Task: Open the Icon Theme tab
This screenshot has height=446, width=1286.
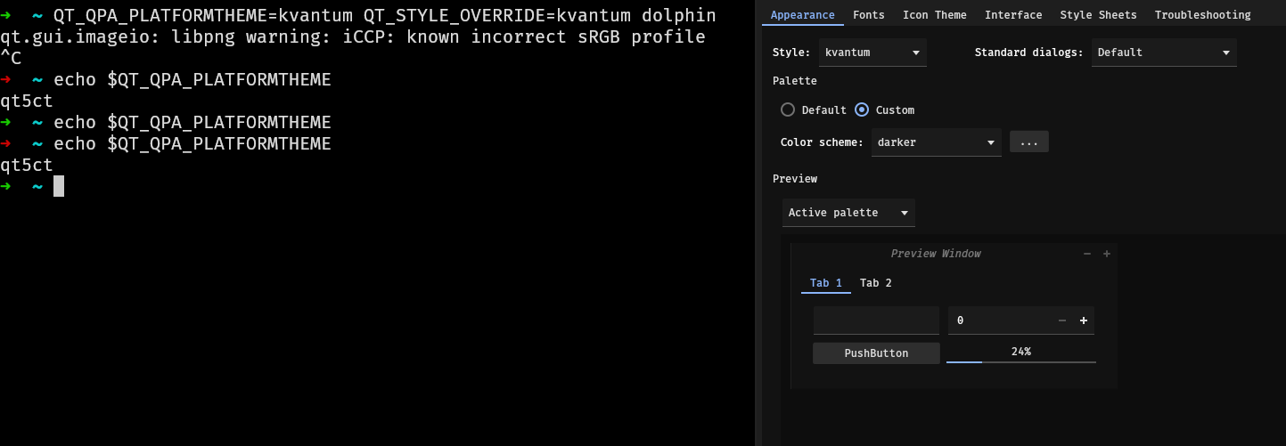Action: coord(934,15)
